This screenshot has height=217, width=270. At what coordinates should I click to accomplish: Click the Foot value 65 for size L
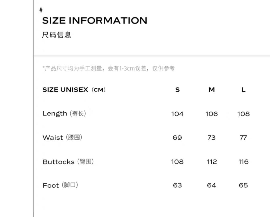[x=243, y=185]
